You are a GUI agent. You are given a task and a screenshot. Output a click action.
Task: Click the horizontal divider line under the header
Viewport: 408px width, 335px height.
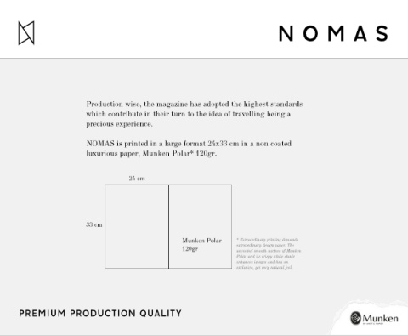[204, 58]
